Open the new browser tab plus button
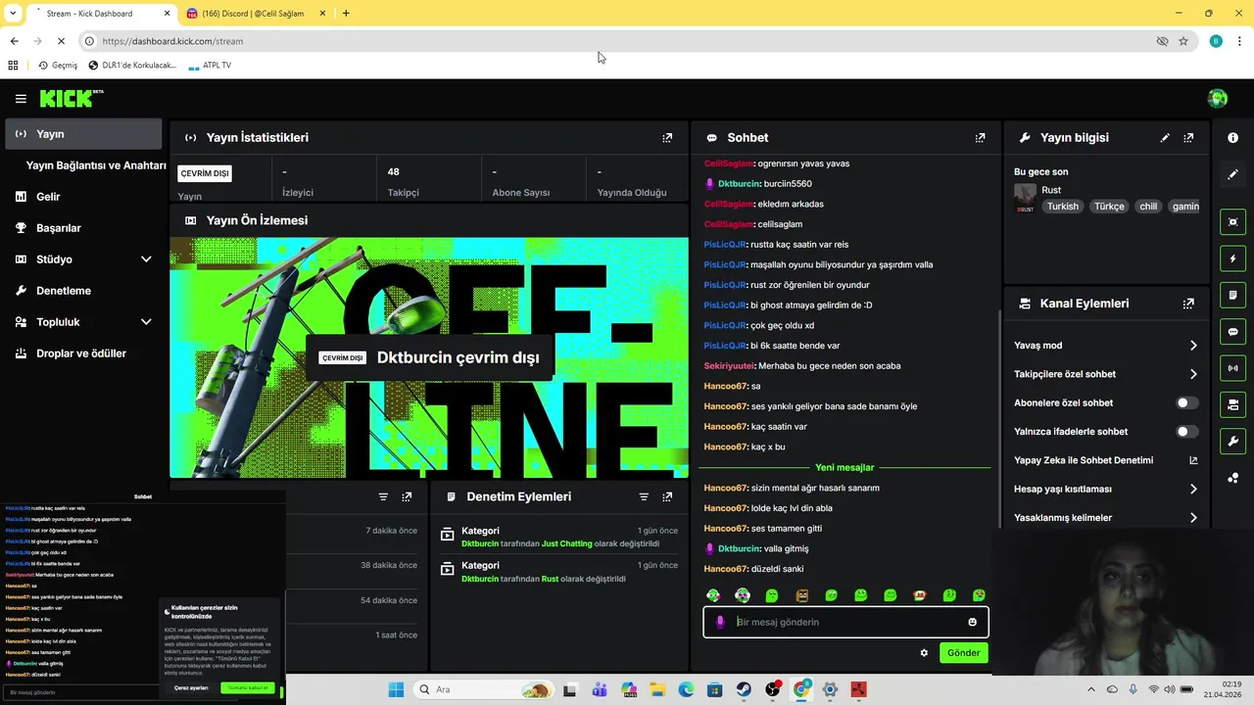This screenshot has width=1254, height=705. pyautogui.click(x=346, y=14)
